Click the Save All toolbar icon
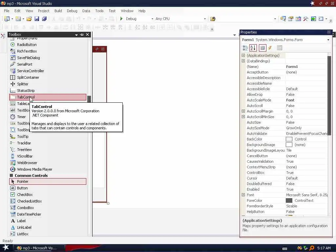The image size is (336, 252). (44, 19)
